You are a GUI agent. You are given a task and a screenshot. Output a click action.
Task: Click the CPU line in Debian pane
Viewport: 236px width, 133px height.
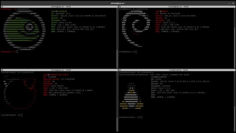click(x=182, y=27)
